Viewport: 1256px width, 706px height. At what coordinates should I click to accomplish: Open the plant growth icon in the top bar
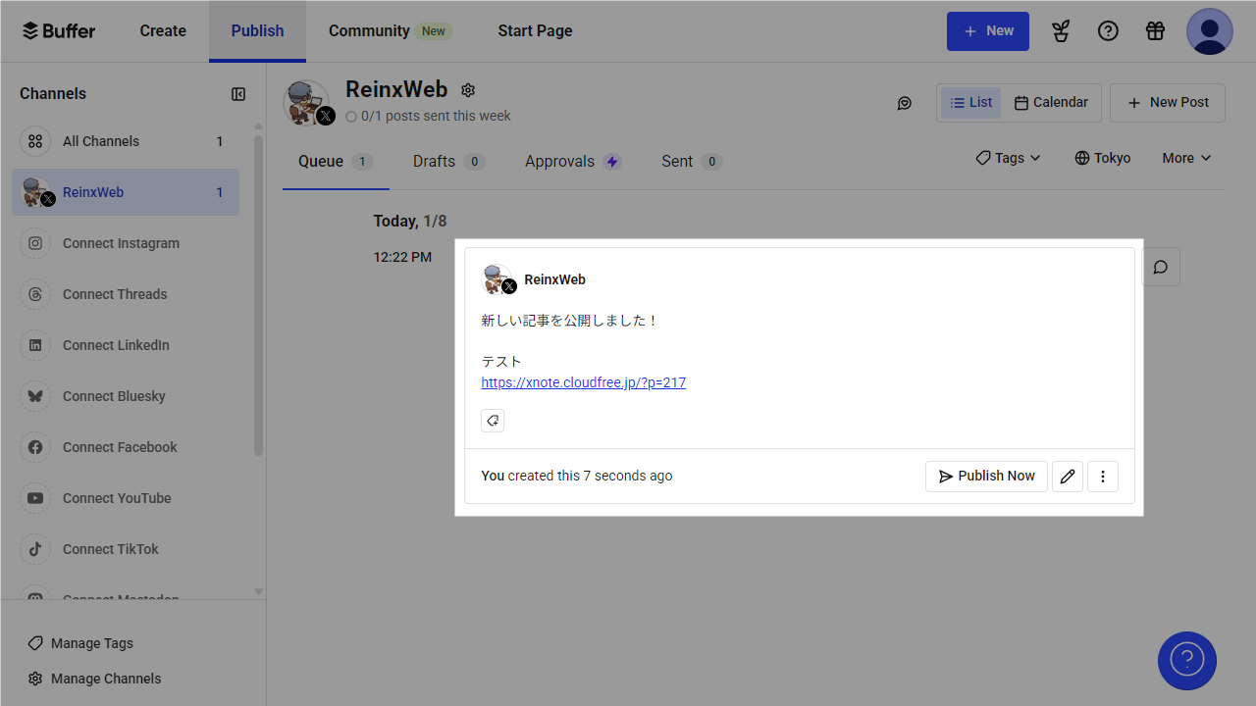click(x=1061, y=30)
